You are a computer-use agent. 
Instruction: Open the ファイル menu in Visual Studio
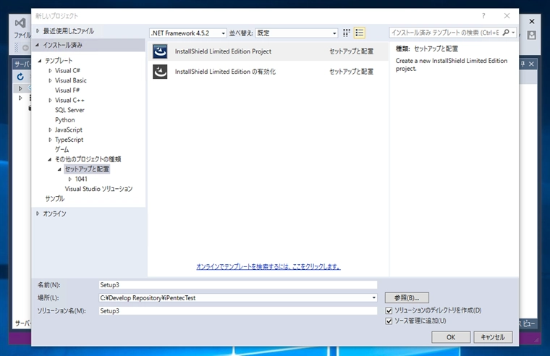click(x=22, y=35)
